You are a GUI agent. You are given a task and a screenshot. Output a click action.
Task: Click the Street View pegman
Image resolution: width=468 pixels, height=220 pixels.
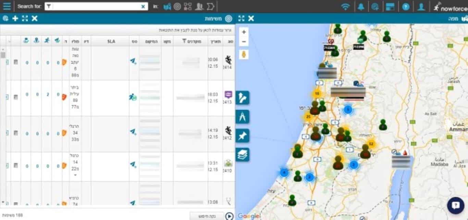(x=244, y=55)
